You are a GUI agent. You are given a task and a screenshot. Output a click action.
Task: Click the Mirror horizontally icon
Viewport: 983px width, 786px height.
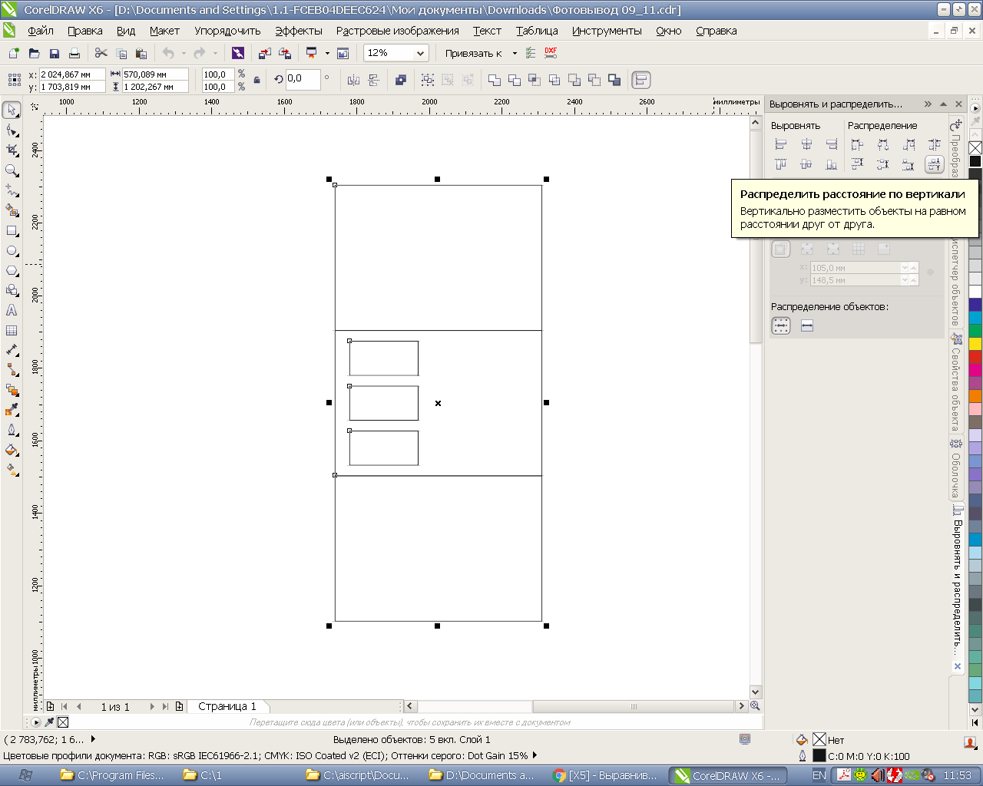[353, 80]
